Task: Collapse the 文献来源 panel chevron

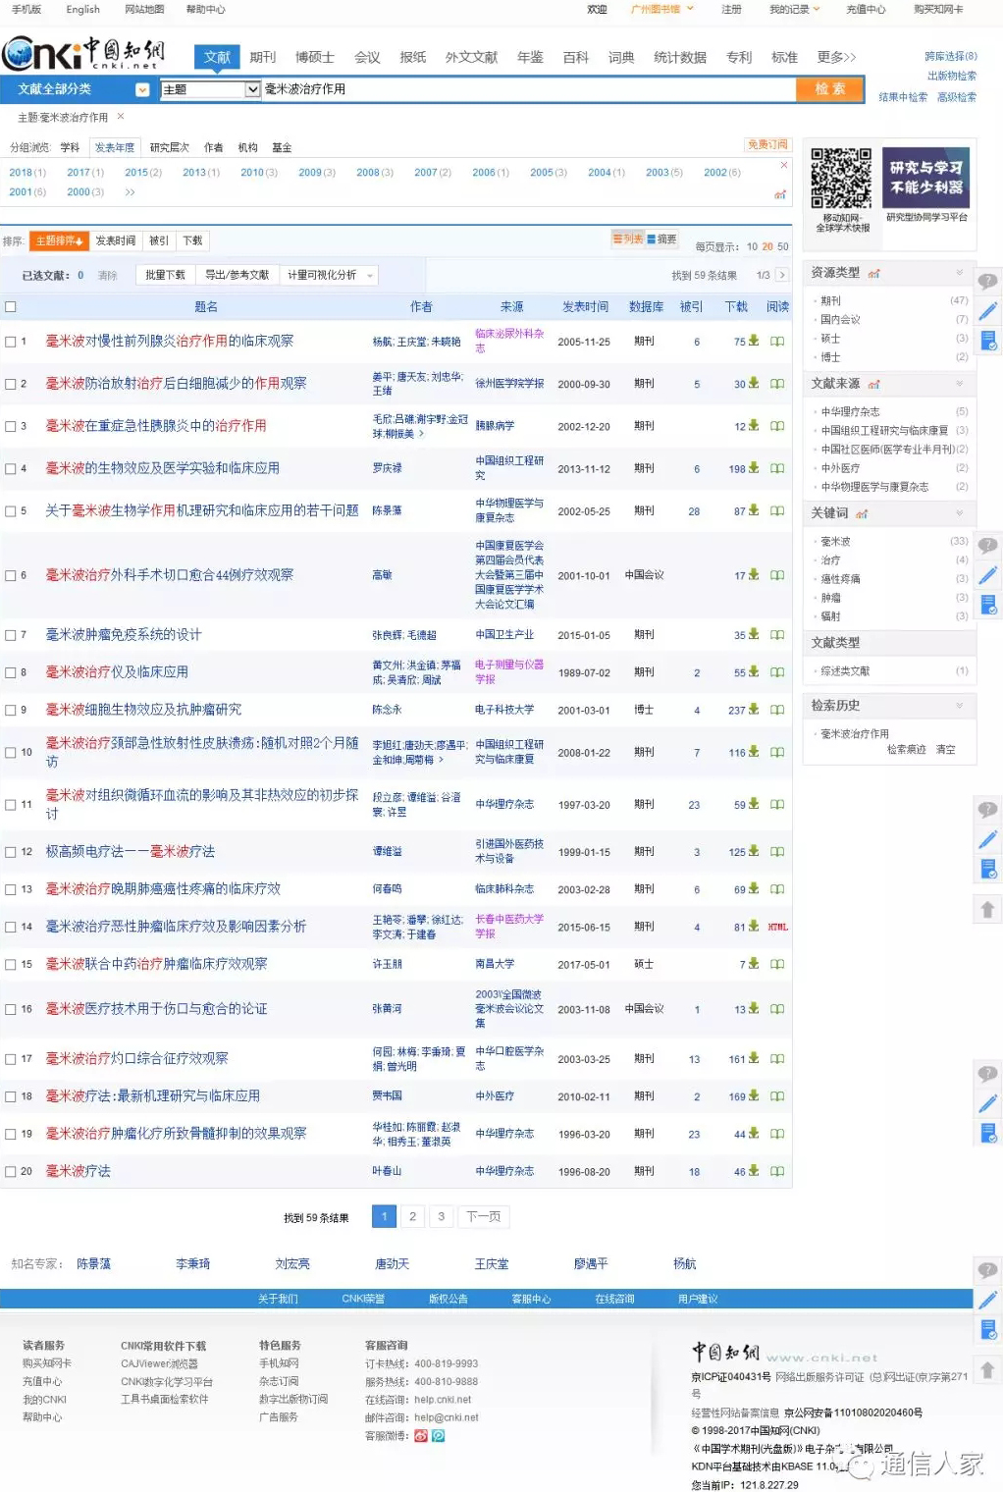Action: tap(960, 383)
